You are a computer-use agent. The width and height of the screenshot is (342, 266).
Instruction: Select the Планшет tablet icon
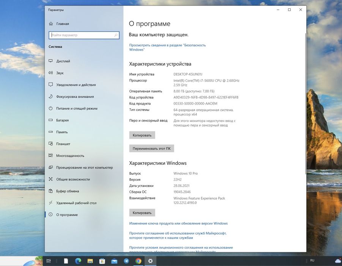pyautogui.click(x=50, y=144)
